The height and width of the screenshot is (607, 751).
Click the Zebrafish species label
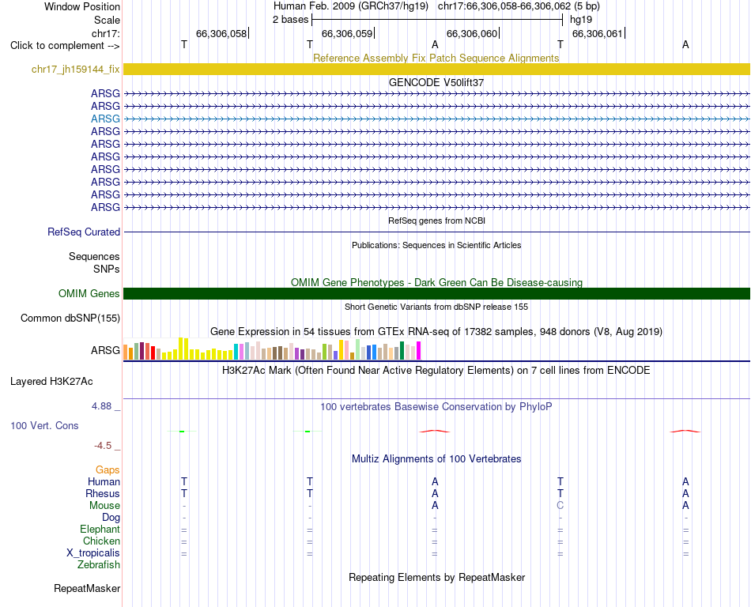[x=99, y=564]
